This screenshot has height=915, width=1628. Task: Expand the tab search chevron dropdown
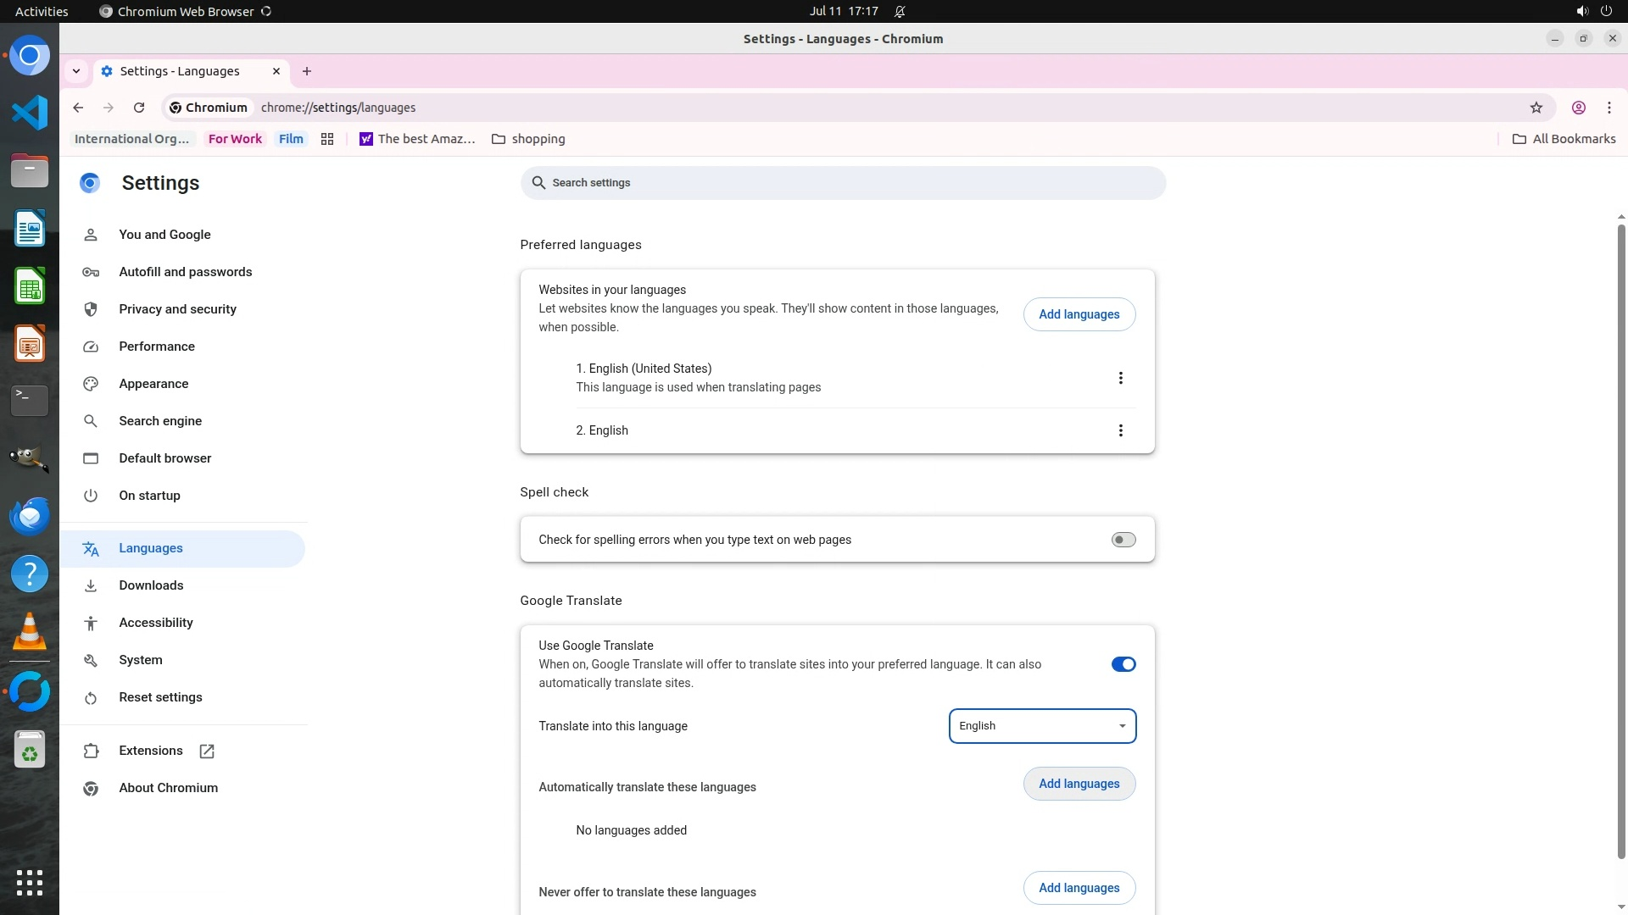click(x=76, y=71)
